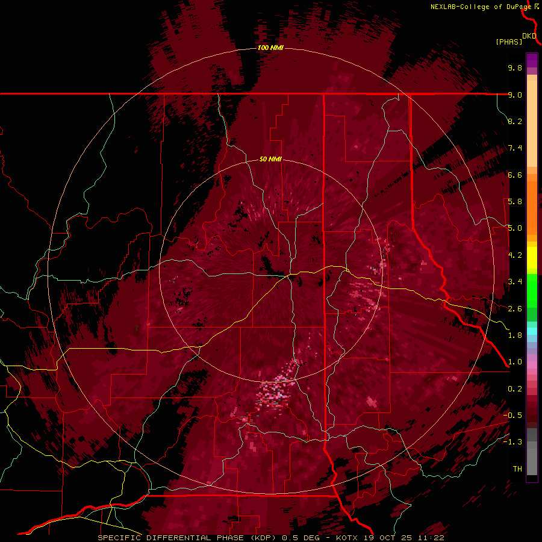Click the 9.0 value on the color scale

point(515,95)
